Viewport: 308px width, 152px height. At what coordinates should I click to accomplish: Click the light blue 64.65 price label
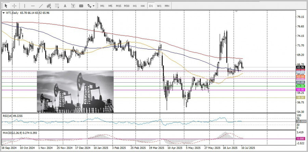[301, 72]
